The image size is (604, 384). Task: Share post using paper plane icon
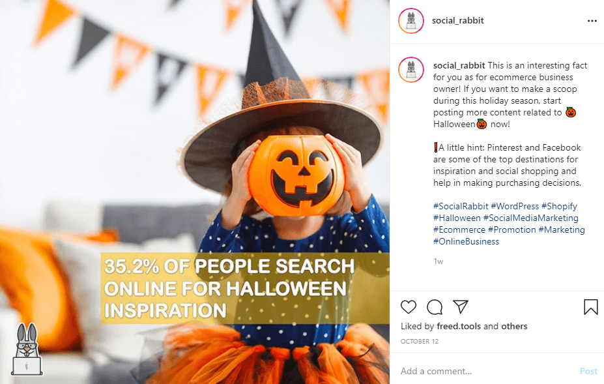[x=460, y=306]
